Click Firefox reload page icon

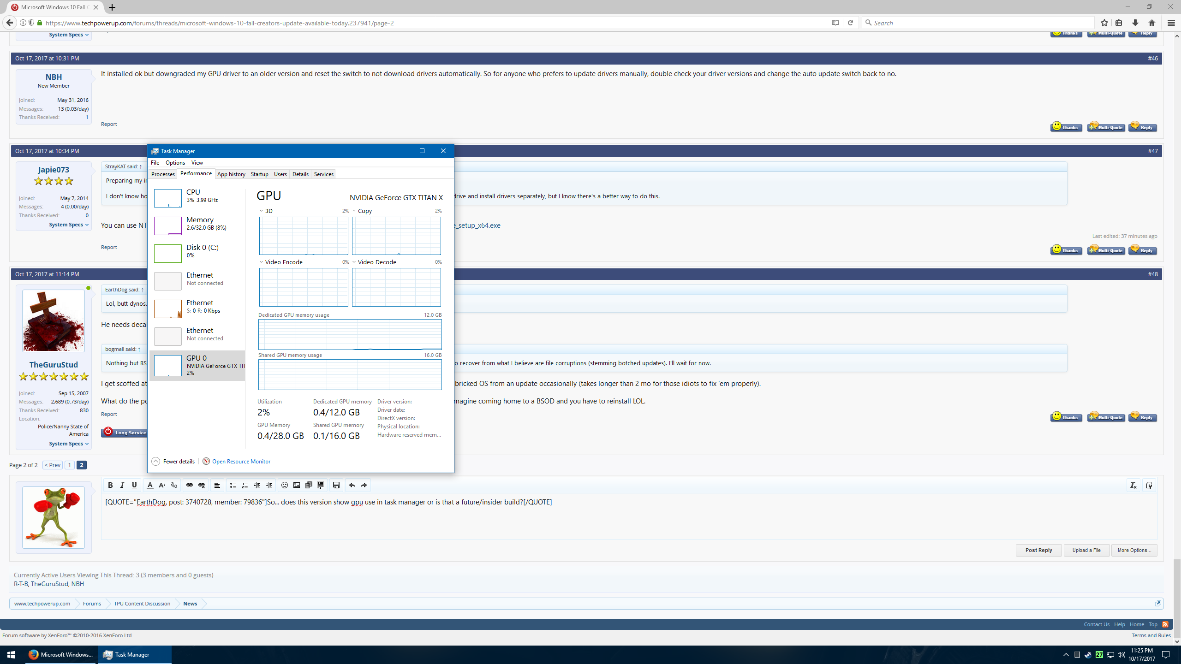point(850,23)
